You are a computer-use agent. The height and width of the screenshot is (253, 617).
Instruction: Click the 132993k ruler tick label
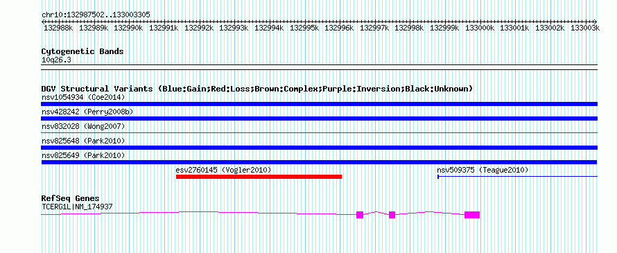coord(234,28)
